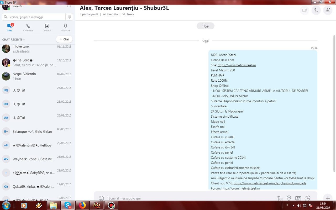Open the Negru Valentin conversation

(x=37, y=76)
